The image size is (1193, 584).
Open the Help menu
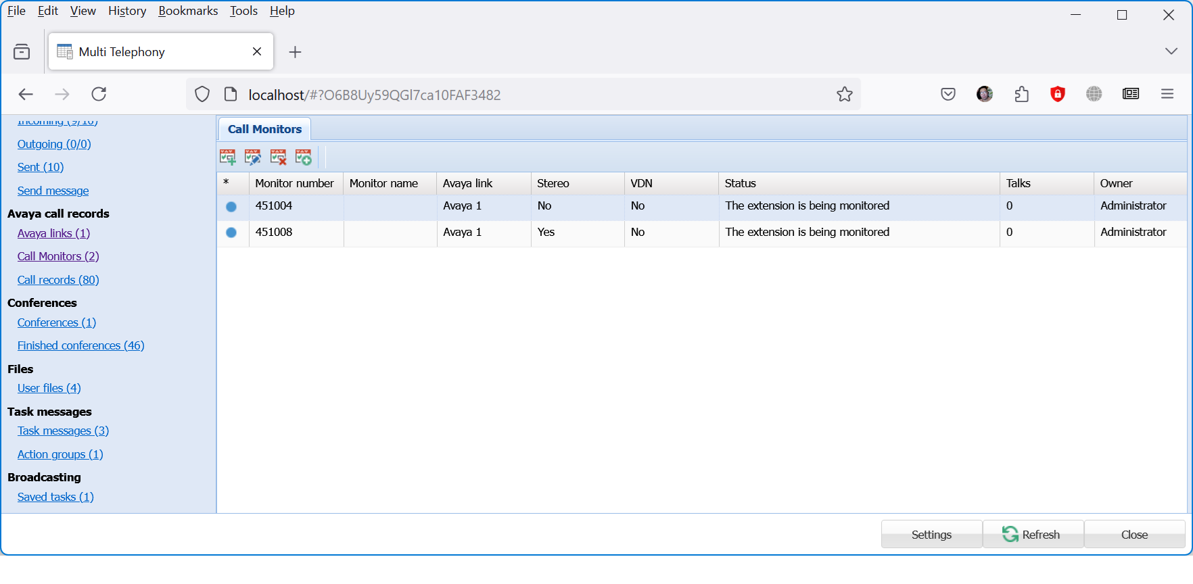point(282,11)
